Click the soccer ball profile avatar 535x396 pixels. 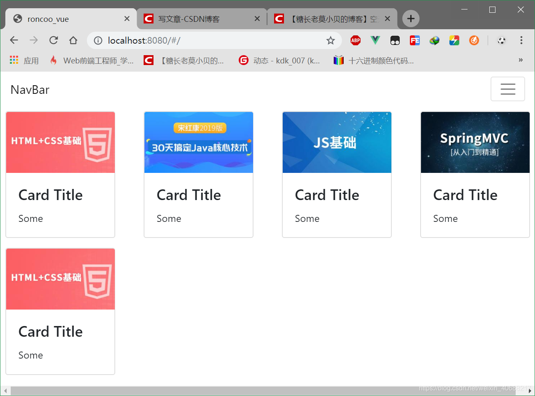(x=502, y=40)
